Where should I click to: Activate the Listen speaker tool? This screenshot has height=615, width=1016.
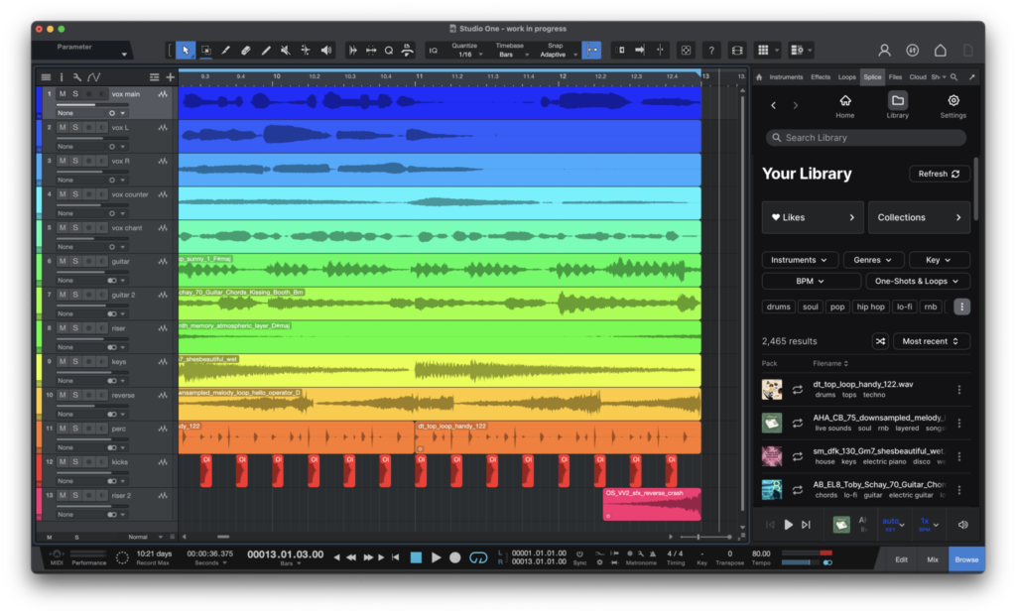click(325, 50)
